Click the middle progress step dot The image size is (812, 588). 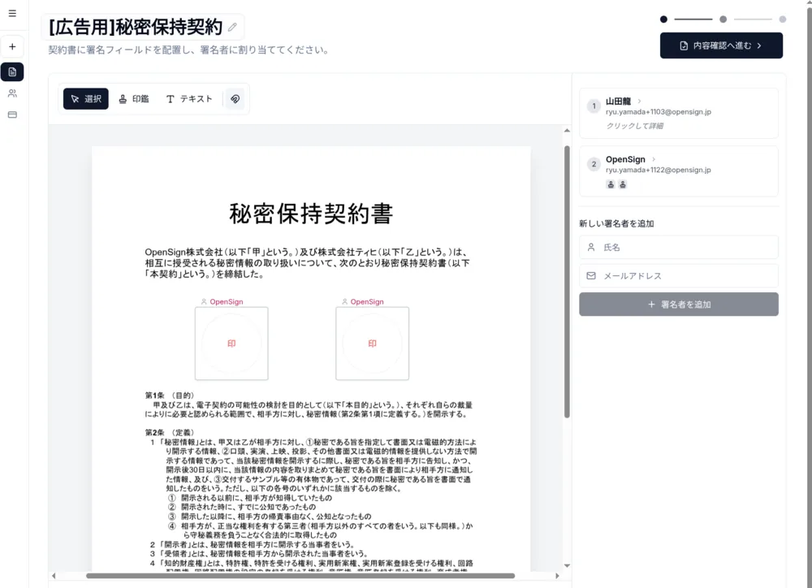pos(722,17)
